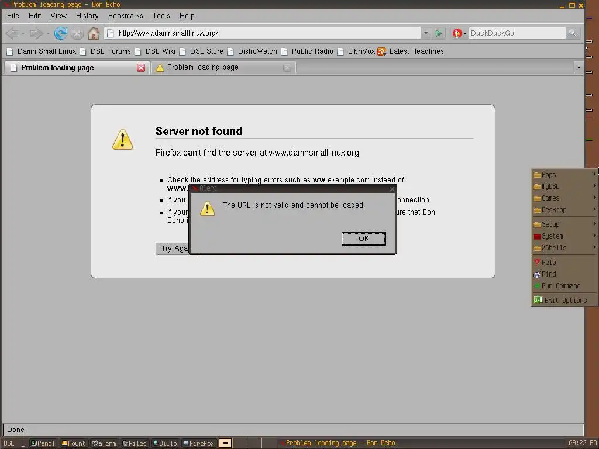Close the first tab with red X
599x449 pixels.
[x=141, y=68]
